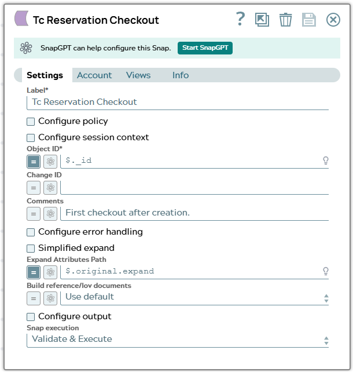Tick the Configure output checkbox

point(31,317)
